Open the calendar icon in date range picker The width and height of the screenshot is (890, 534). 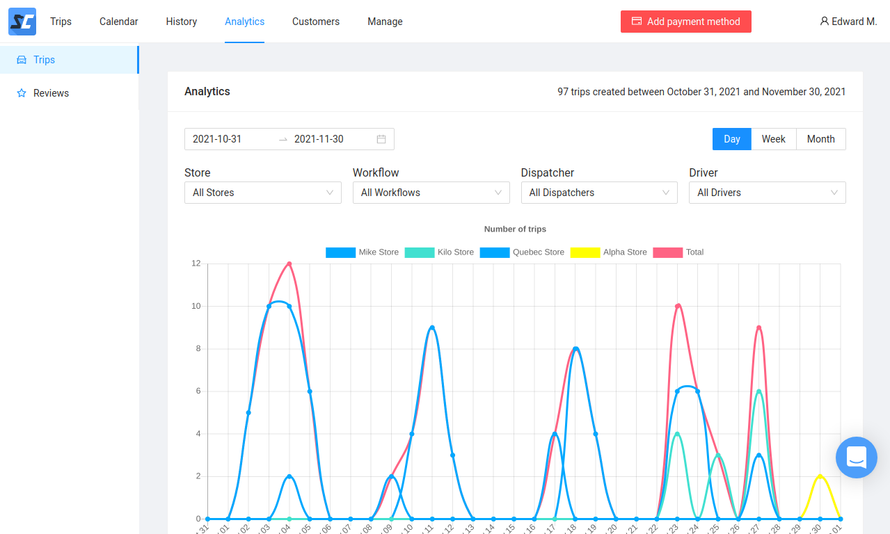tap(381, 139)
